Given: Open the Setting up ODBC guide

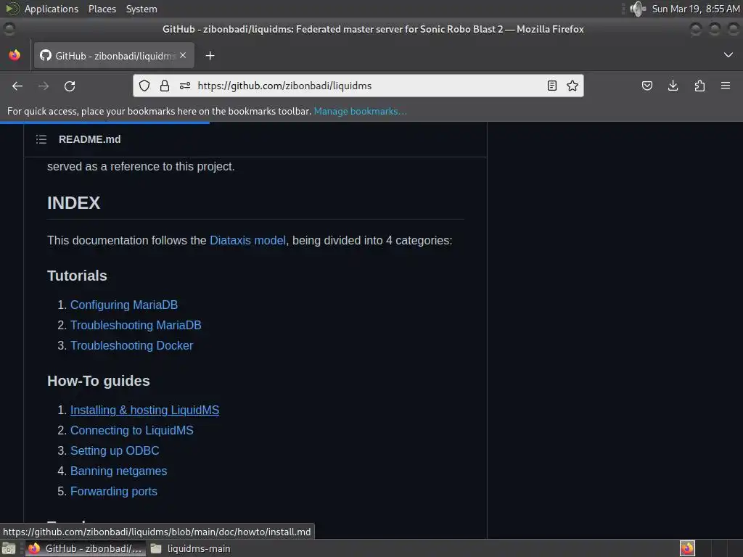Looking at the screenshot, I should tap(115, 450).
